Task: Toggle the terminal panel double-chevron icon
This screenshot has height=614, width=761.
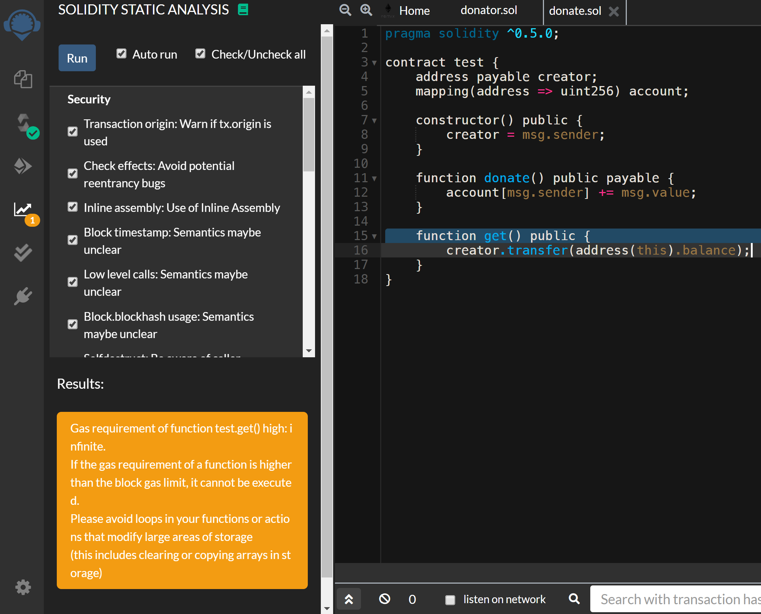Action: point(349,599)
